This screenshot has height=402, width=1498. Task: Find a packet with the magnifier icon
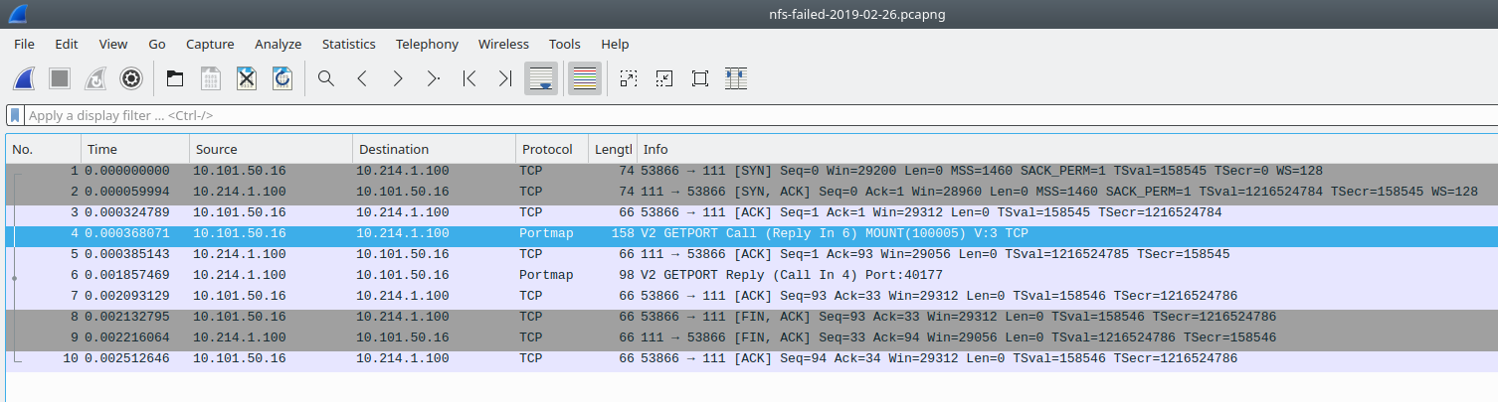click(x=326, y=78)
